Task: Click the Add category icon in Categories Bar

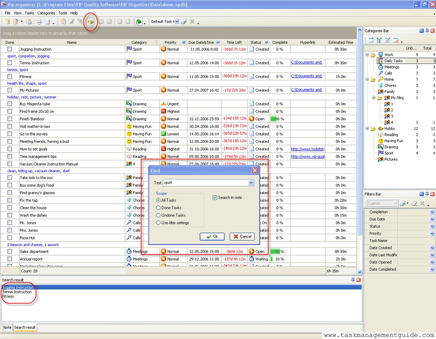Action: tap(371, 40)
